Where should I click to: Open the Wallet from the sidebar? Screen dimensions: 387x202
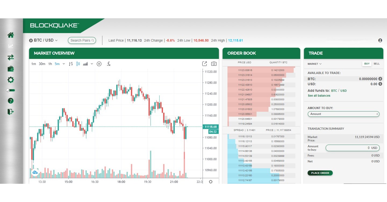[x=10, y=69]
